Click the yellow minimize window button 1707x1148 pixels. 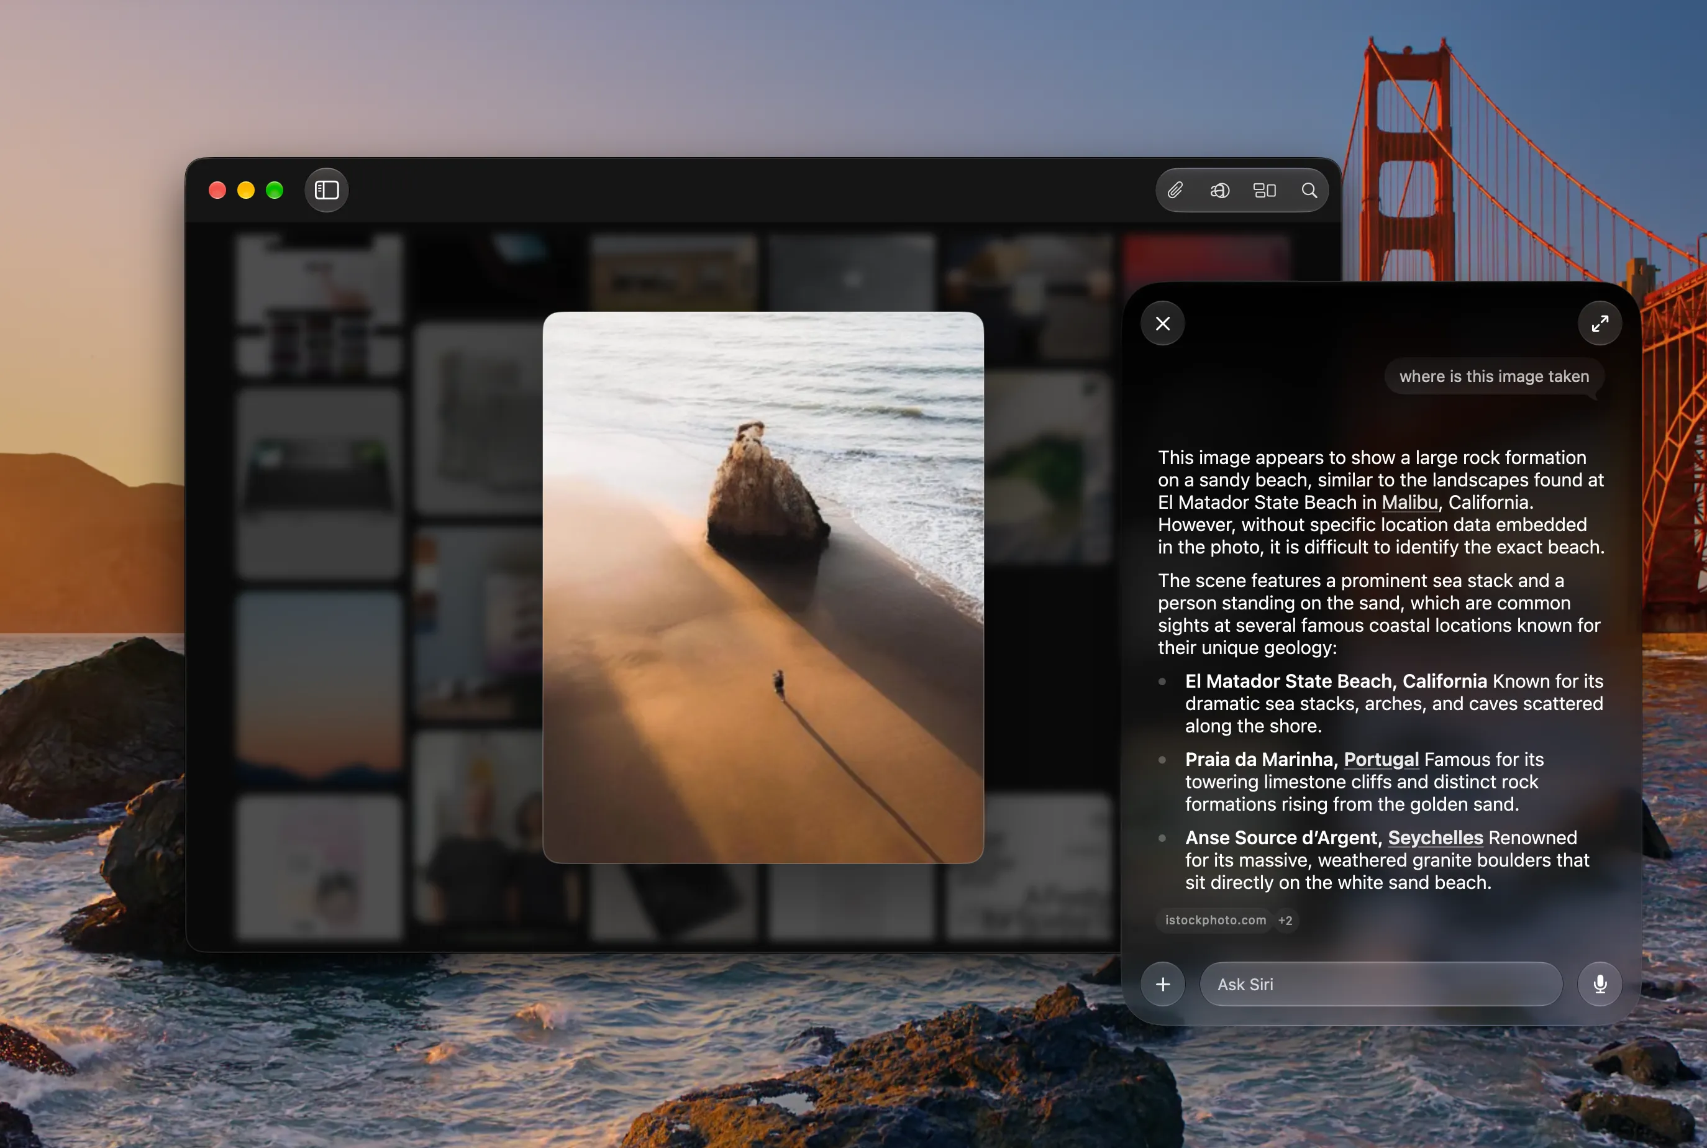coord(246,190)
